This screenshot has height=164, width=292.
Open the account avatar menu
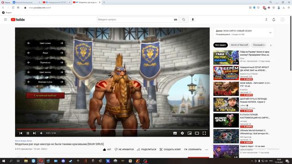pos(282,20)
